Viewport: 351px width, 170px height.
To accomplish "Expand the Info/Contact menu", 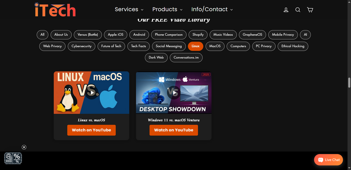I will click(212, 9).
